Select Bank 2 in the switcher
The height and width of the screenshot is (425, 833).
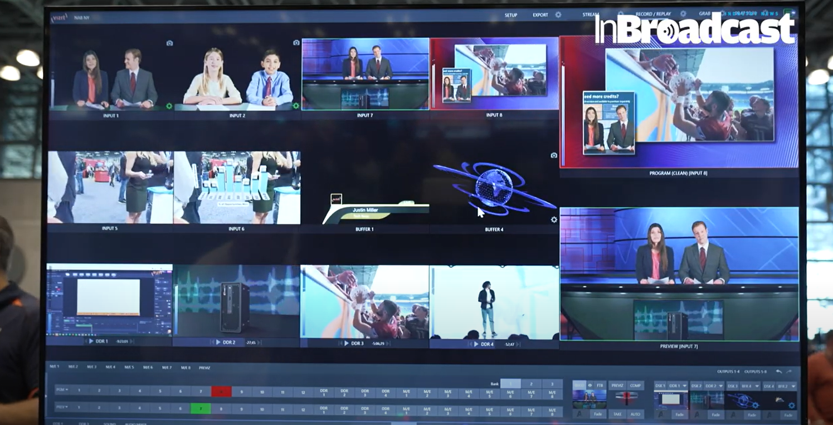(x=531, y=384)
